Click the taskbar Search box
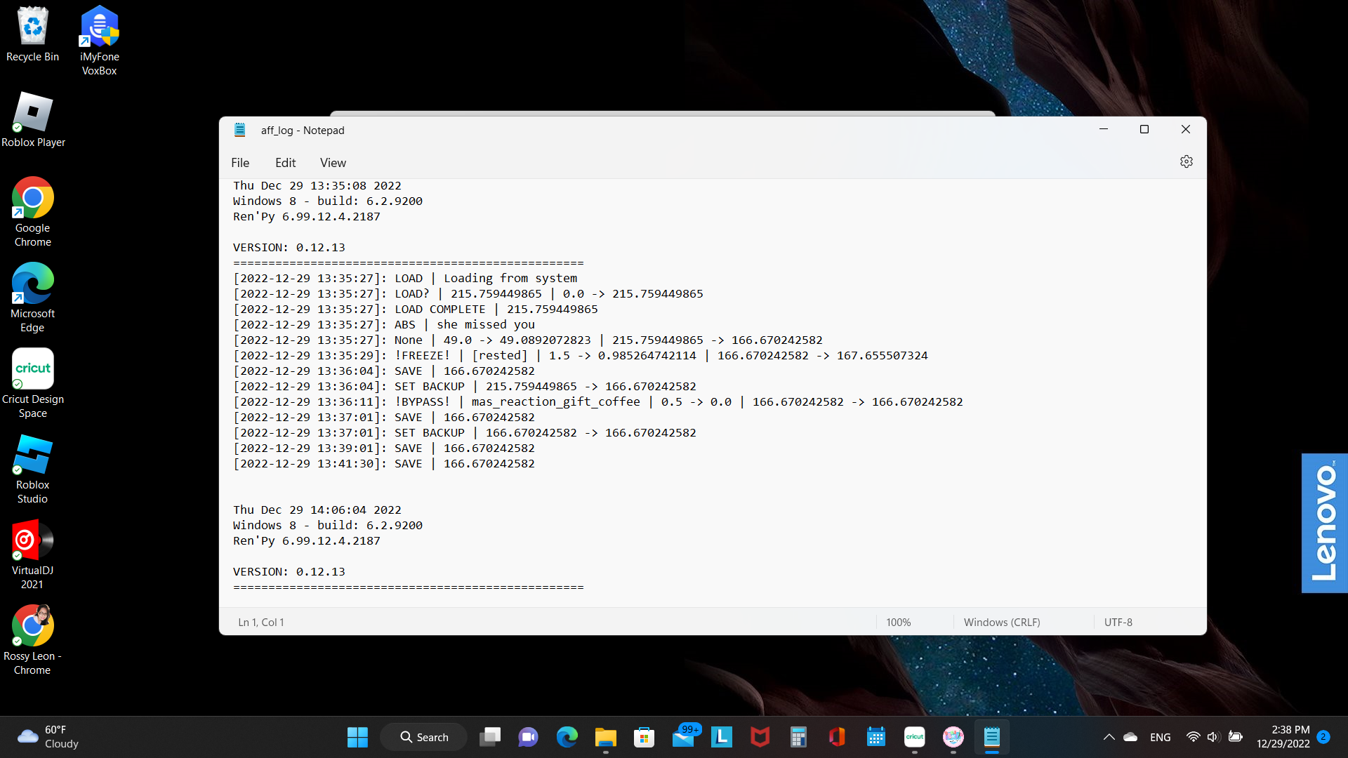This screenshot has height=758, width=1348. (x=424, y=737)
